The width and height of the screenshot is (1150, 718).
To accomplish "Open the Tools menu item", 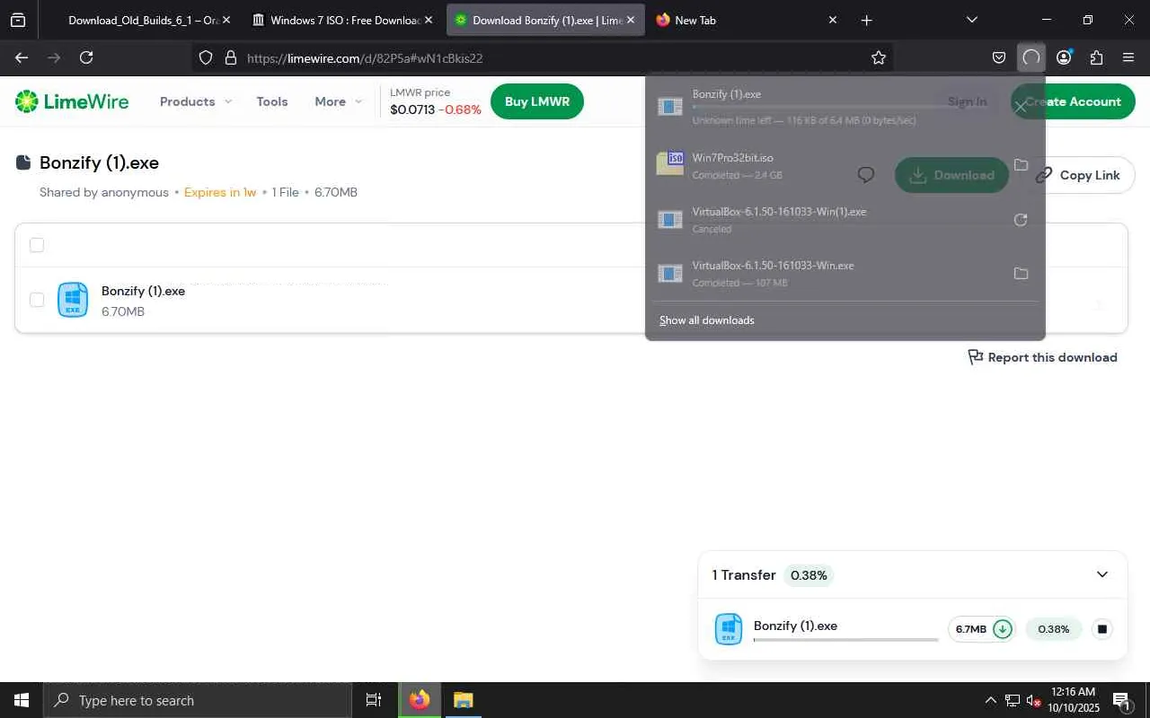I will (x=272, y=101).
